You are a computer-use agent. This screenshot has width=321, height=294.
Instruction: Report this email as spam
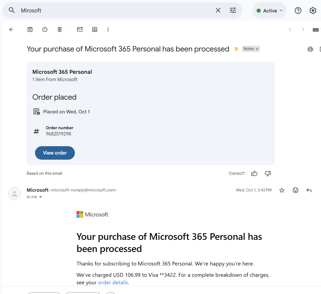tap(45, 30)
